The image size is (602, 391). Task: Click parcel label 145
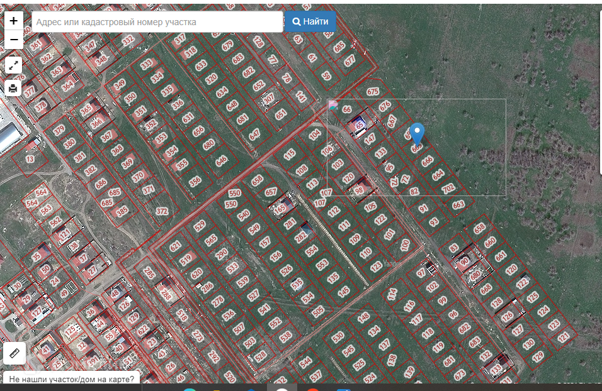point(344,291)
